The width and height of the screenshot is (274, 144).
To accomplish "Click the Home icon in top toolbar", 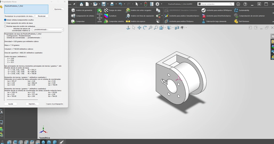I will coord(81,4).
